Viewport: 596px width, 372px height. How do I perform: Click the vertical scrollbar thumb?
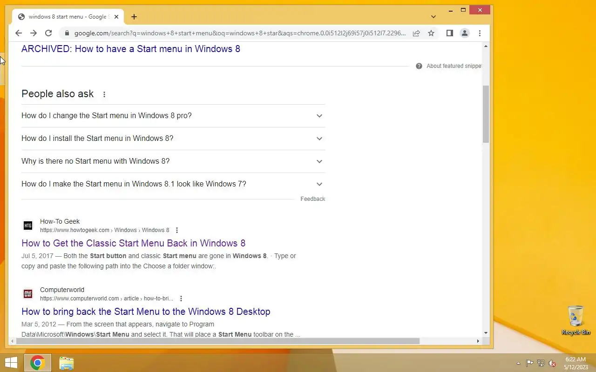[486, 114]
